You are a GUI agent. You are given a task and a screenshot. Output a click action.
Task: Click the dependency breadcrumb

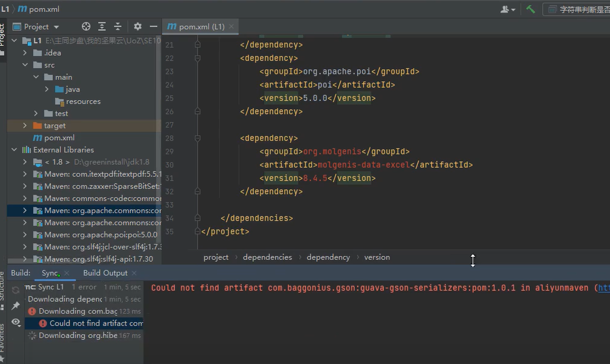point(328,257)
